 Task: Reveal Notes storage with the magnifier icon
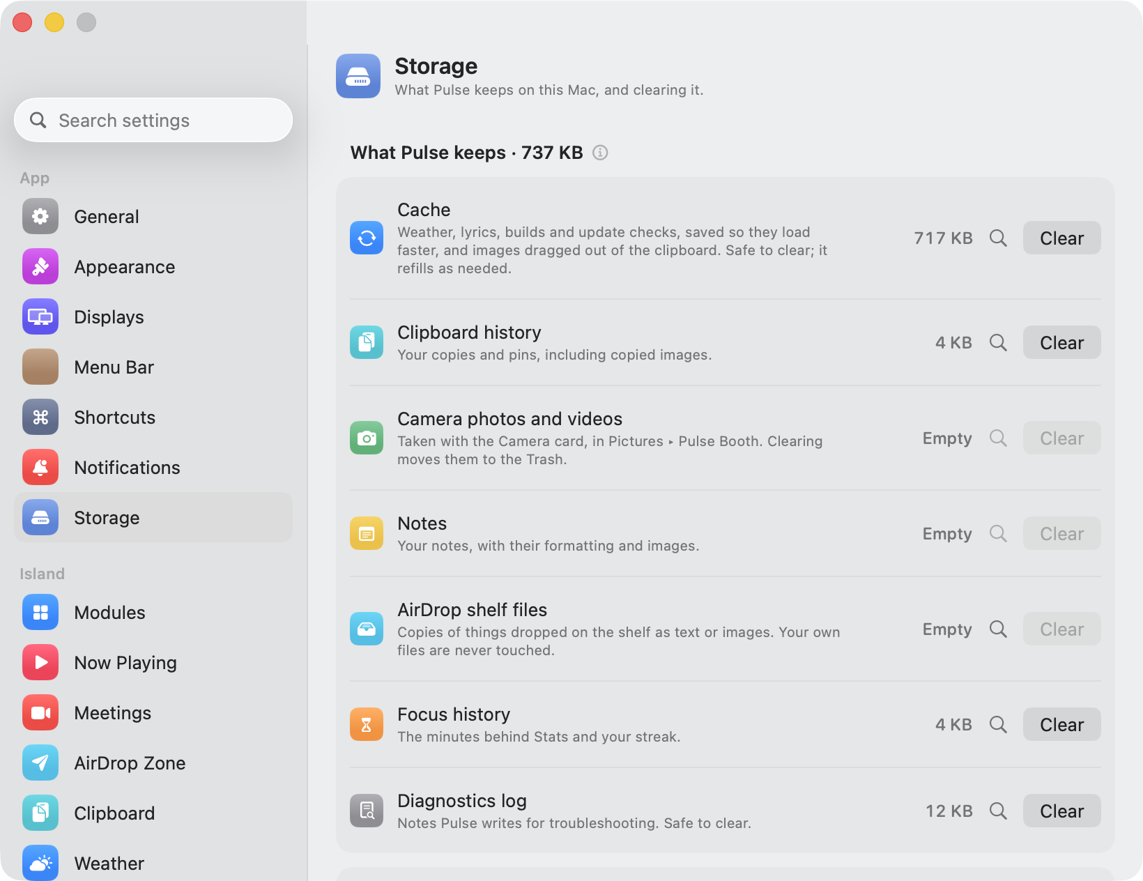[998, 533]
